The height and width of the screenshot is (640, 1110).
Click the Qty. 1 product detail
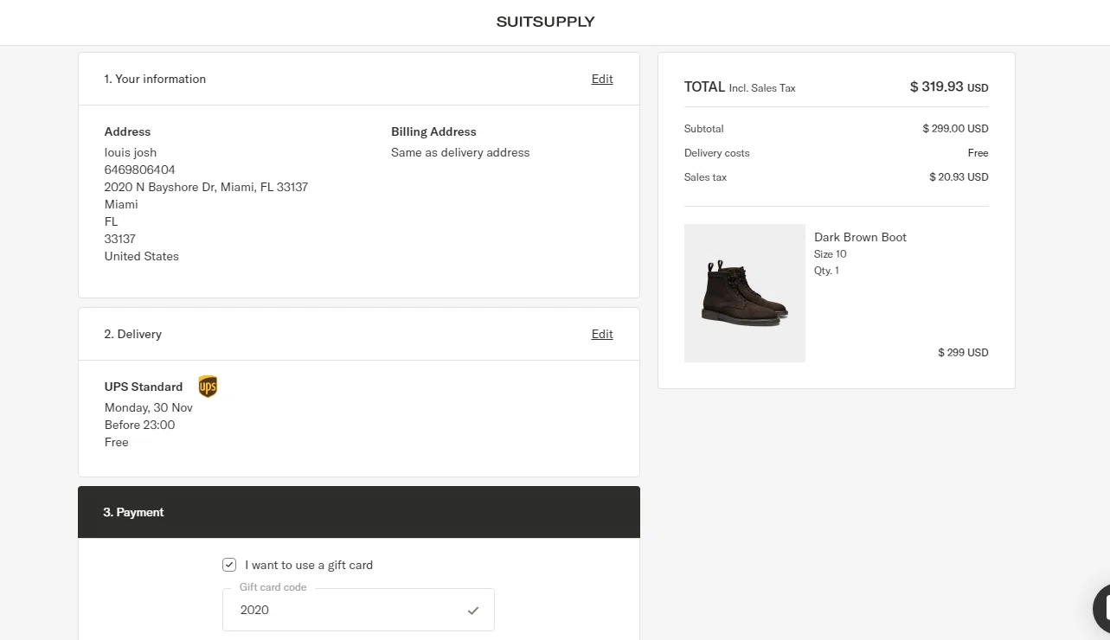[x=826, y=271]
